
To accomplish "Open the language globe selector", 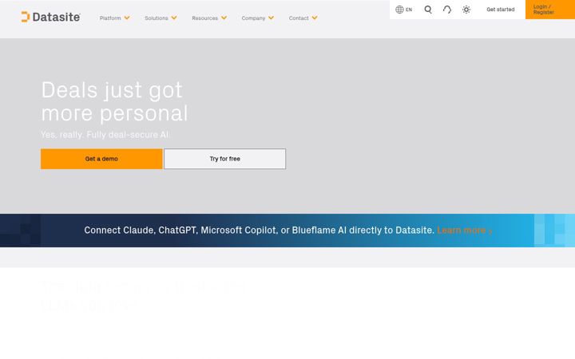I will (x=403, y=10).
